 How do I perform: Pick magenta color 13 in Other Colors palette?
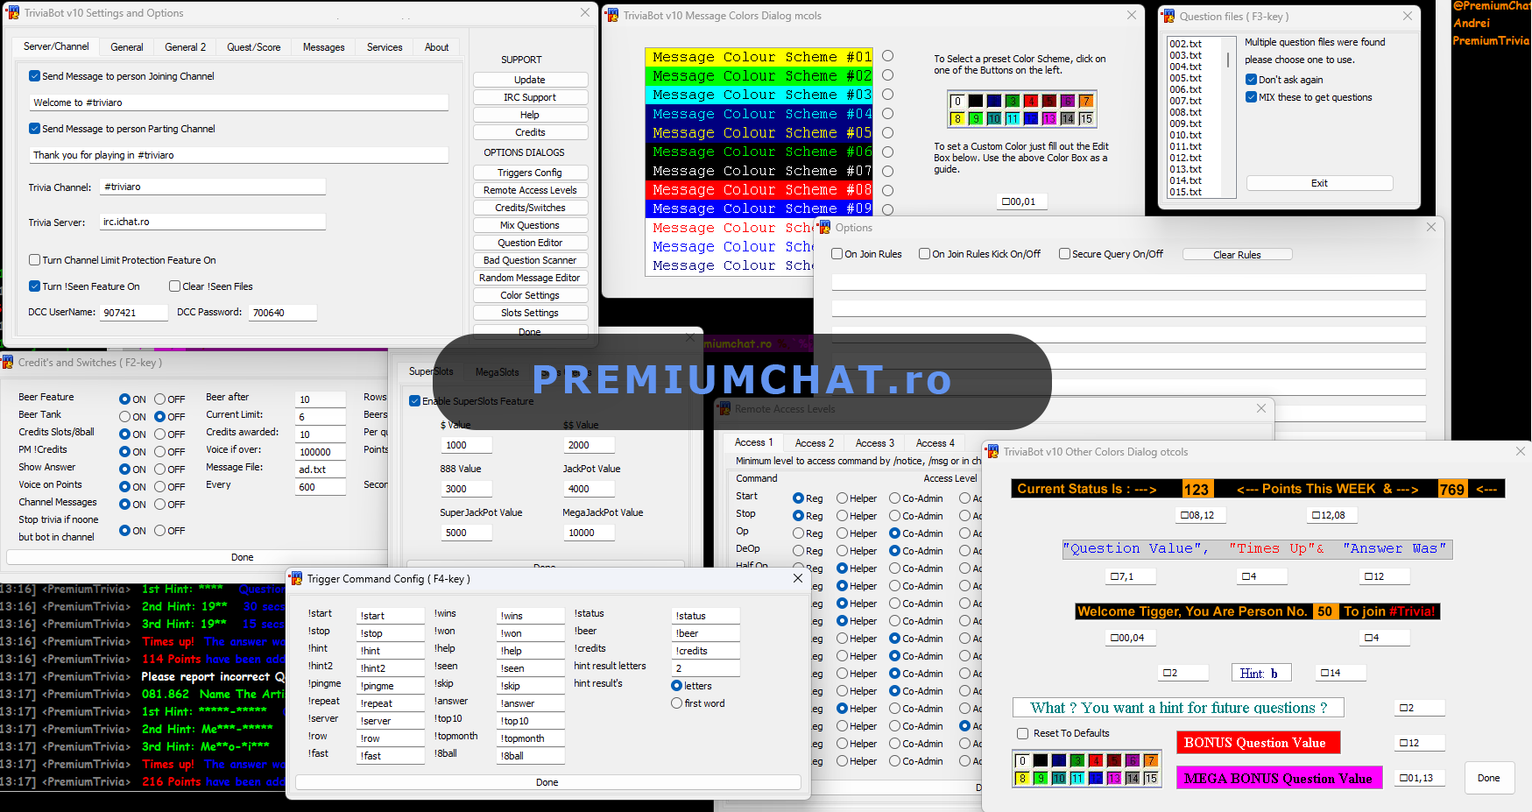click(x=1114, y=778)
